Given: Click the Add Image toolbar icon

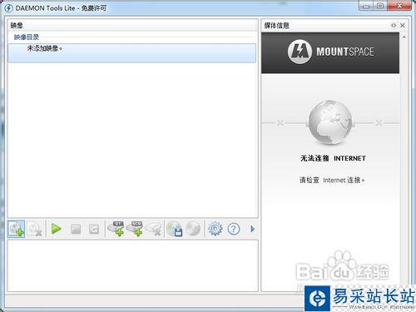Looking at the screenshot, I should pos(17,229).
